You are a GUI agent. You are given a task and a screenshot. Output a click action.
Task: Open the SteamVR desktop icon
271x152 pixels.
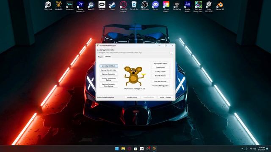tap(91, 5)
